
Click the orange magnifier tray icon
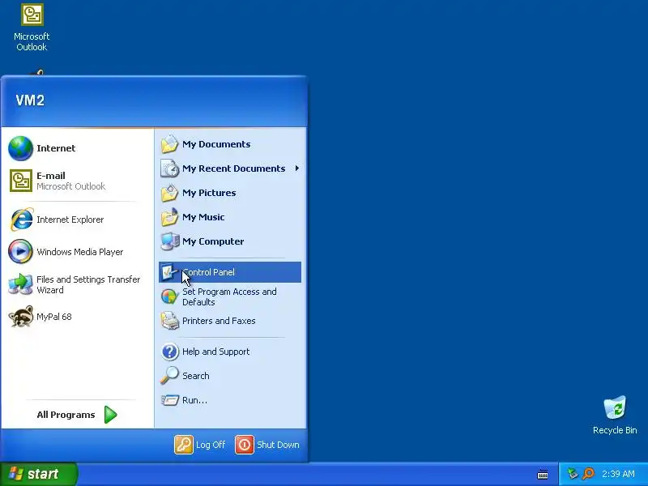point(589,473)
